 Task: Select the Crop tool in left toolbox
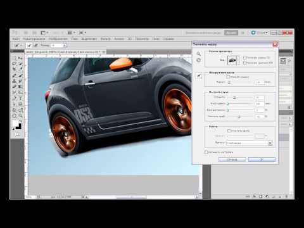coord(15,69)
